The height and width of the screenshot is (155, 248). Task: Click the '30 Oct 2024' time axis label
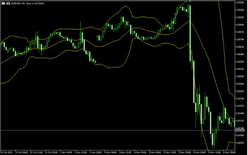(6, 153)
